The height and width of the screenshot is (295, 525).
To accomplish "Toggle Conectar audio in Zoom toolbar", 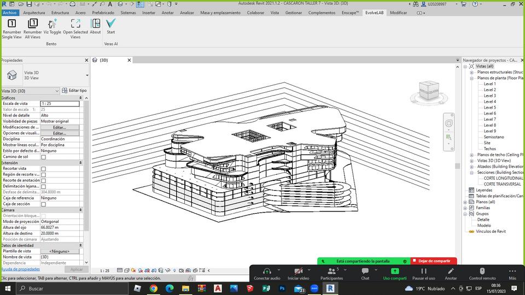I will click(x=267, y=273).
